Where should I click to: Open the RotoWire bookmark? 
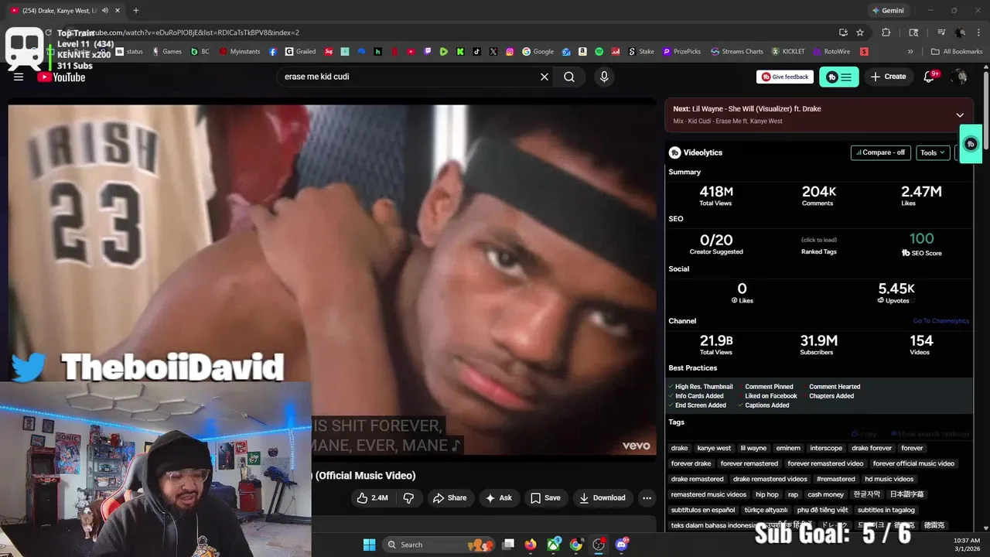point(831,52)
